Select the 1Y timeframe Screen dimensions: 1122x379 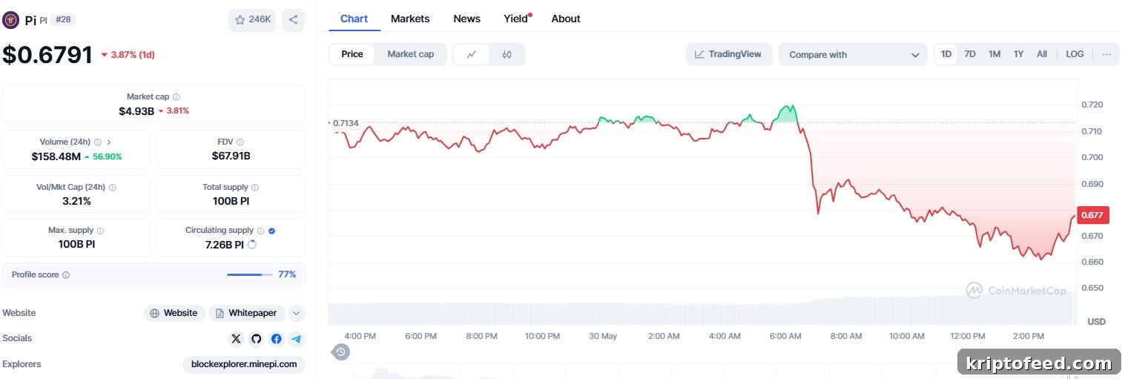[1019, 54]
